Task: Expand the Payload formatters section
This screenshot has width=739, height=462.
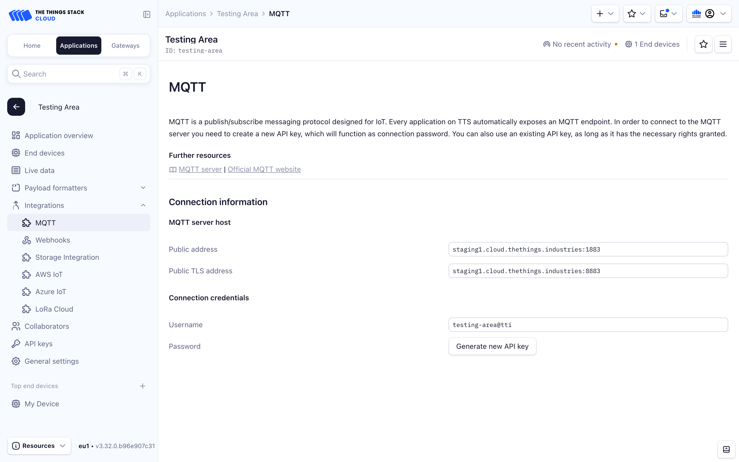Action: coord(143,188)
